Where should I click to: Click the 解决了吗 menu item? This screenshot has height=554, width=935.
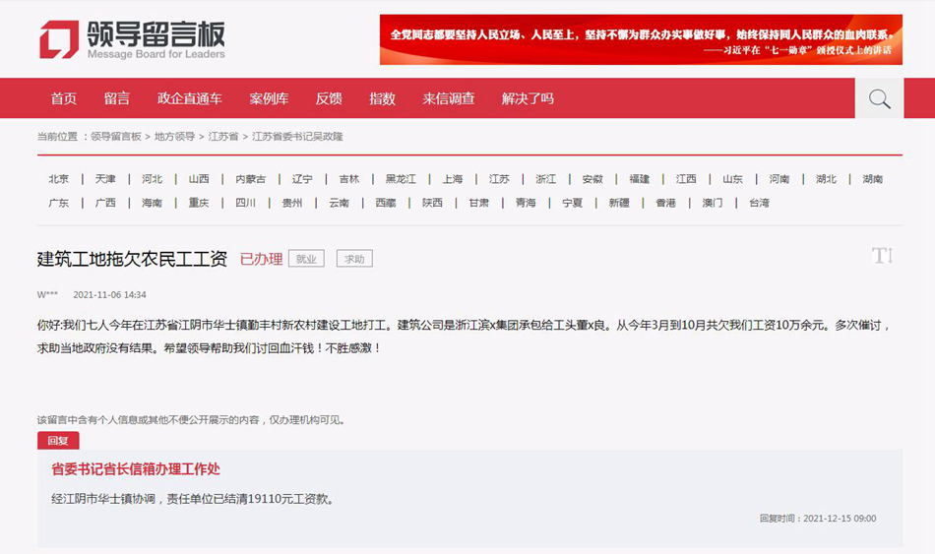528,98
